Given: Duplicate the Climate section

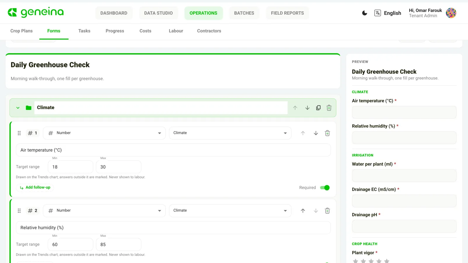Looking at the screenshot, I should tap(318, 108).
